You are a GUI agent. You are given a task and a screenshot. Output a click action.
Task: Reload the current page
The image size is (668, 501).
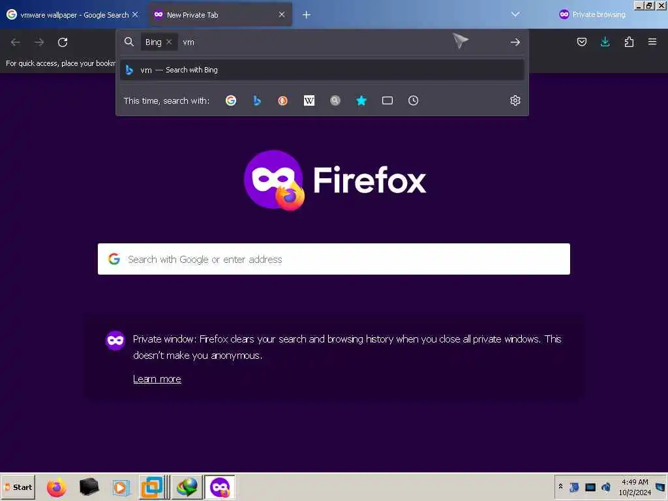point(63,42)
